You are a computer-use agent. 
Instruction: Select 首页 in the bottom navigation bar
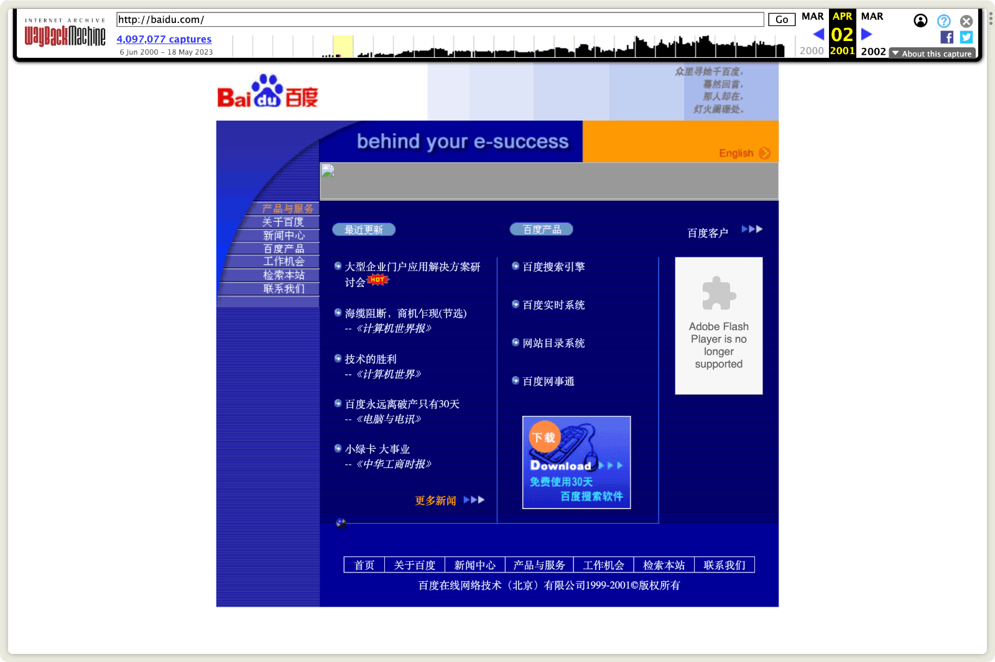[363, 564]
